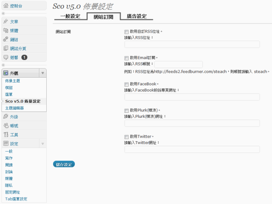Click the 帳號 users icon
272x204 pixels.
pos(6,125)
